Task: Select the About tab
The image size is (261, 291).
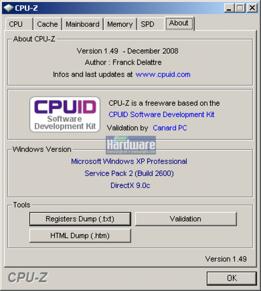Action: click(x=179, y=23)
